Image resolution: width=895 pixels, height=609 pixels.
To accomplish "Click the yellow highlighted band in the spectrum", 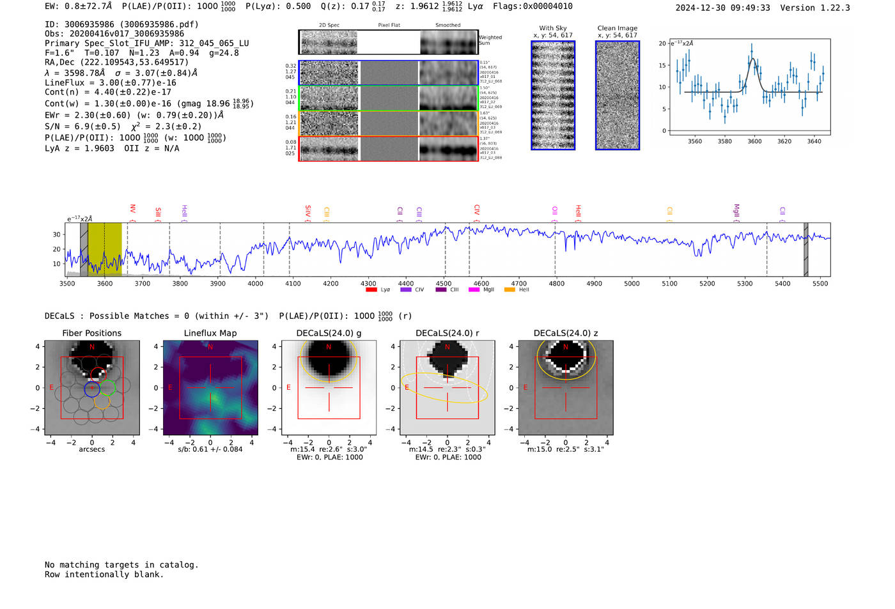I will (105, 249).
